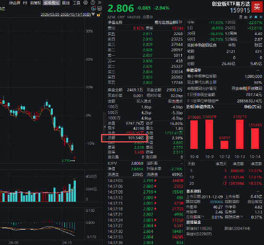Viewport: 264px width, 245px height.
Task: Click the 最小申赎单位份额 value 1,000,000
Action: 253,76
